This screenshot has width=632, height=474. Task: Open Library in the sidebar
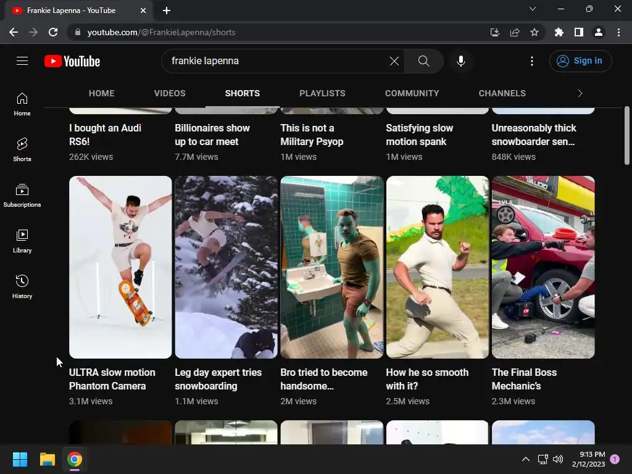click(22, 241)
